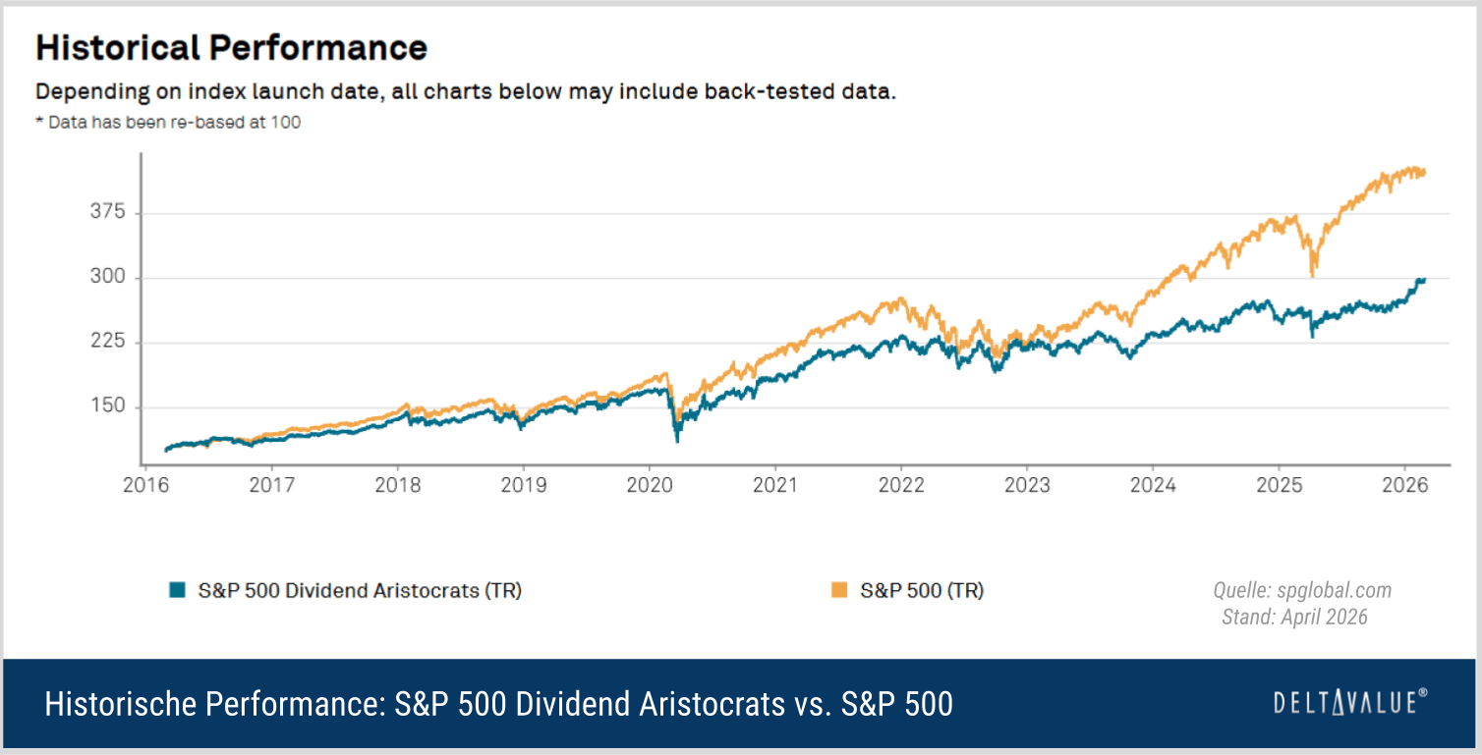Click the teal S&P 500 Dividend Aristocrats legend swatch

tap(177, 590)
